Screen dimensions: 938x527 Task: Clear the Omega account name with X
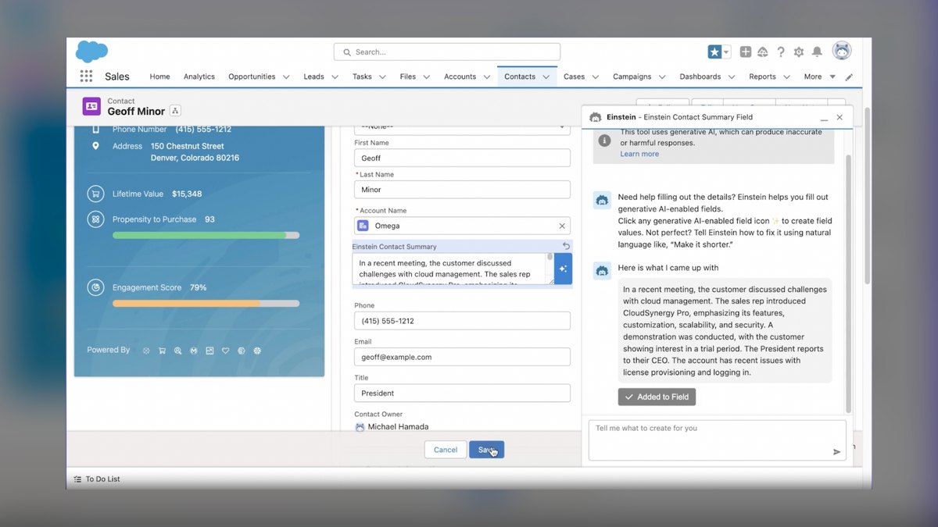(561, 226)
